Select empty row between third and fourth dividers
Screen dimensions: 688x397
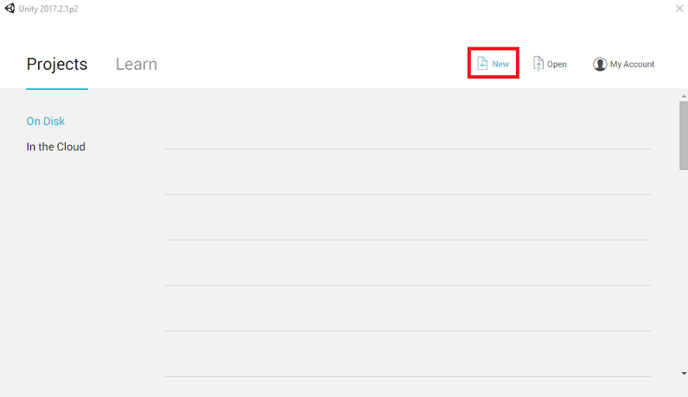pyautogui.click(x=407, y=262)
